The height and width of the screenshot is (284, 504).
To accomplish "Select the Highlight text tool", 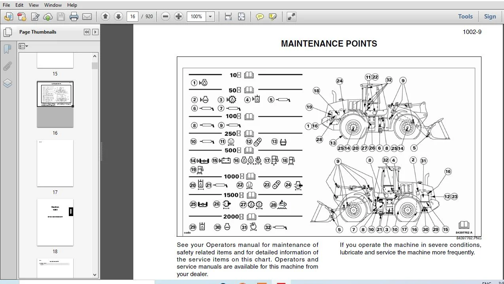I will 273,17.
